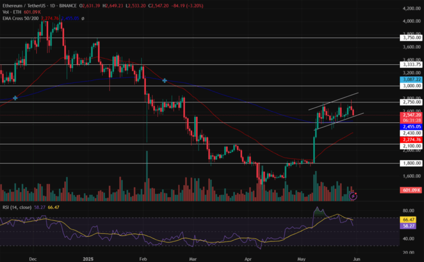Screen dimensions: 424x262
Task: Click the Feb label on time axis
Action: coord(143,259)
